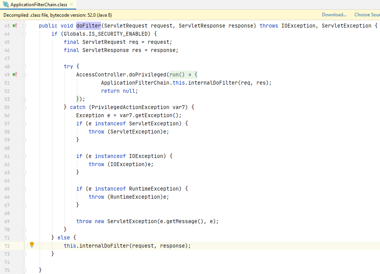Image resolution: width=380 pixels, height=274 pixels.
Task: Click 'throw (ServletException)e;' statement
Action: coord(129,132)
